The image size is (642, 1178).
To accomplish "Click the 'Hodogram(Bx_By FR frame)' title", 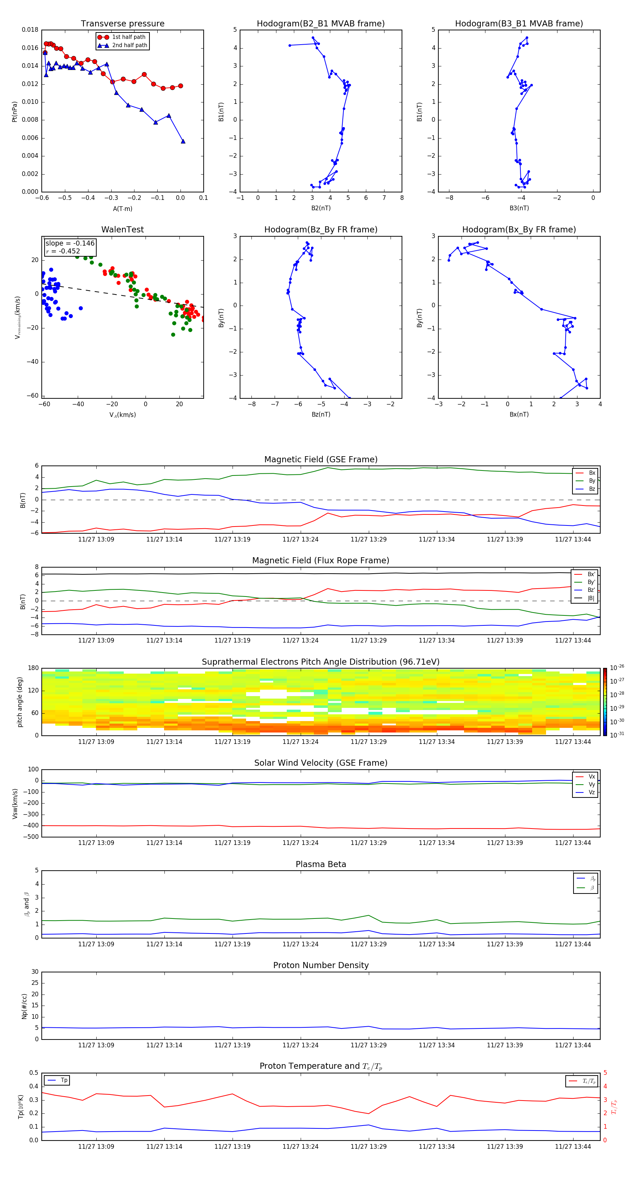I will (519, 230).
